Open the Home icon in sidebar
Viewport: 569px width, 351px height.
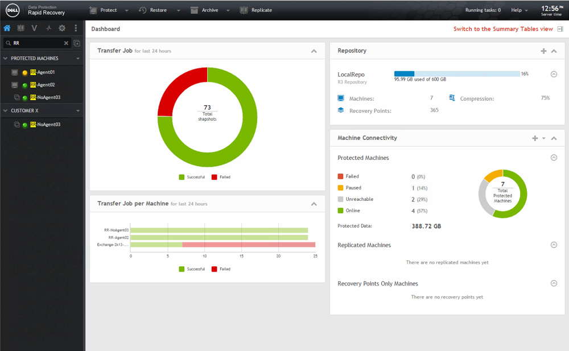7,28
